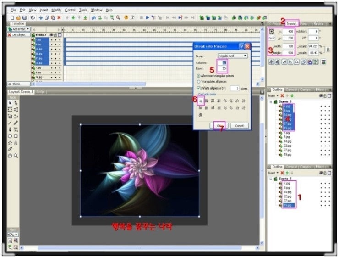Open the Break type Regular Grid dropdown

[x=233, y=56]
